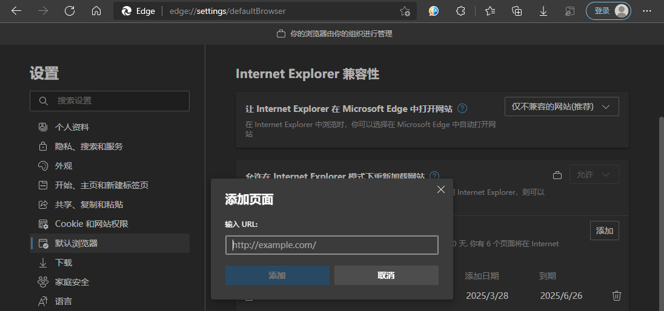Open the settings and more ellipsis menu
The image size is (664, 311).
646,11
